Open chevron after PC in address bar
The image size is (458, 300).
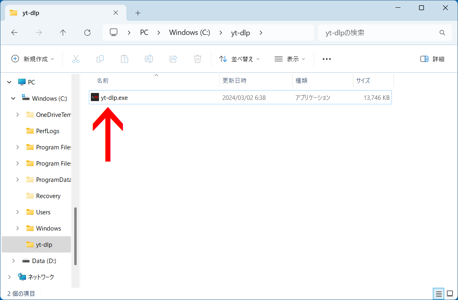(x=159, y=33)
